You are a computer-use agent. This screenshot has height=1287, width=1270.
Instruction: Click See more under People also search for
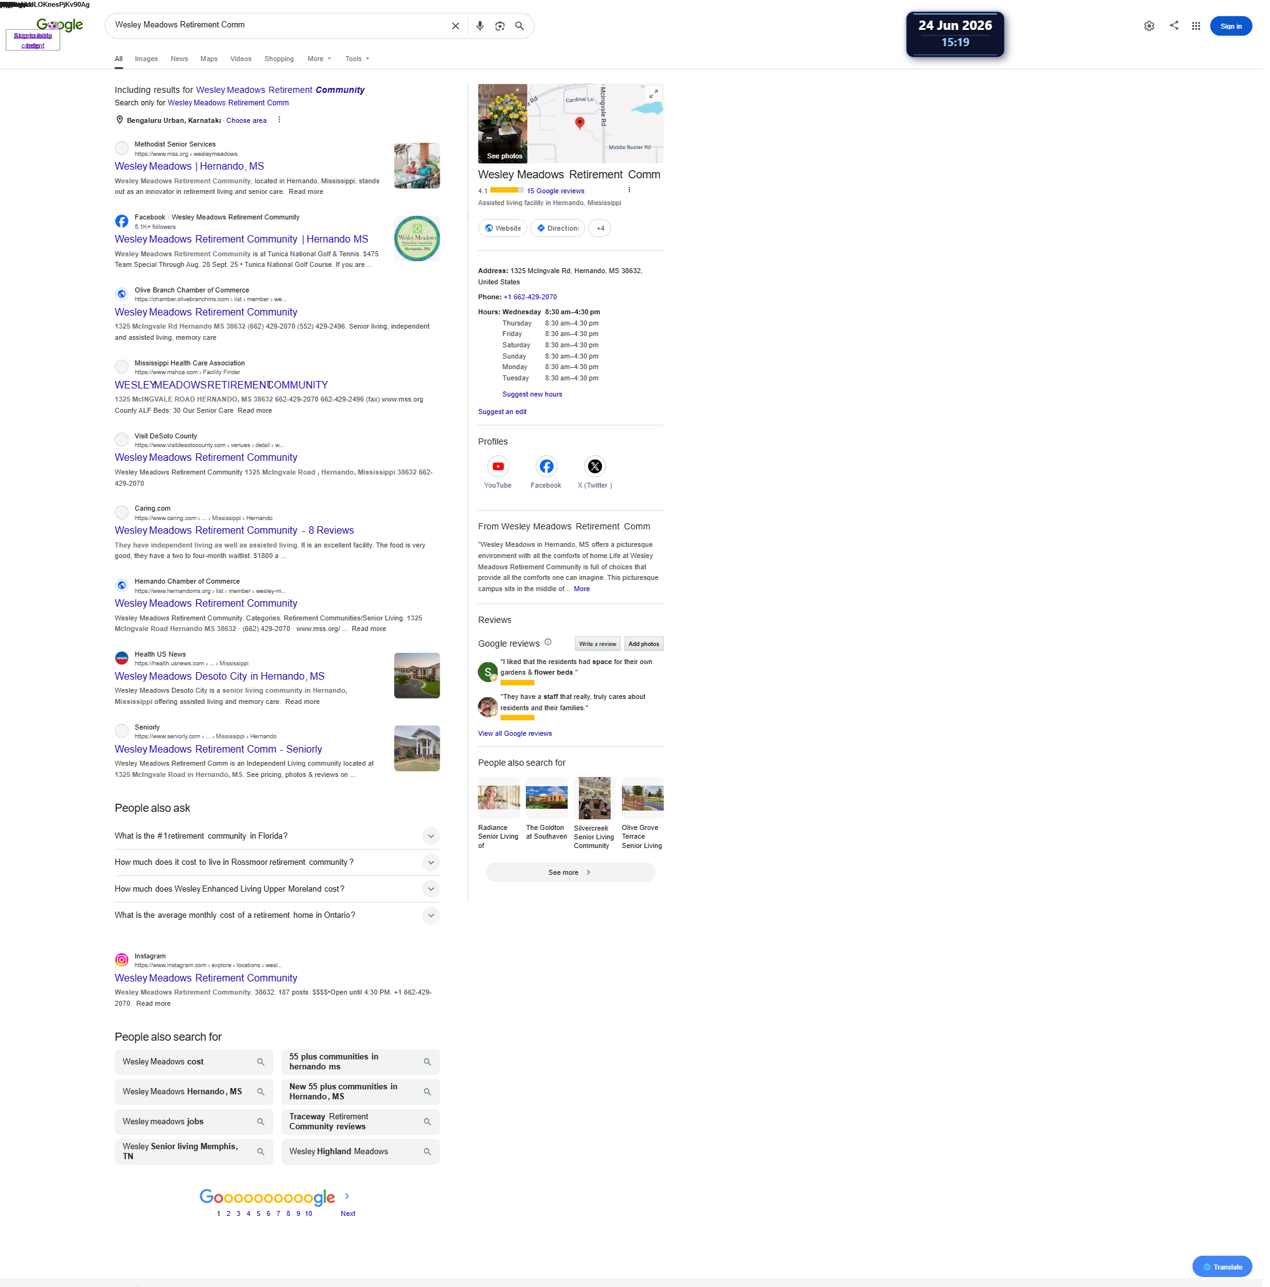[570, 873]
